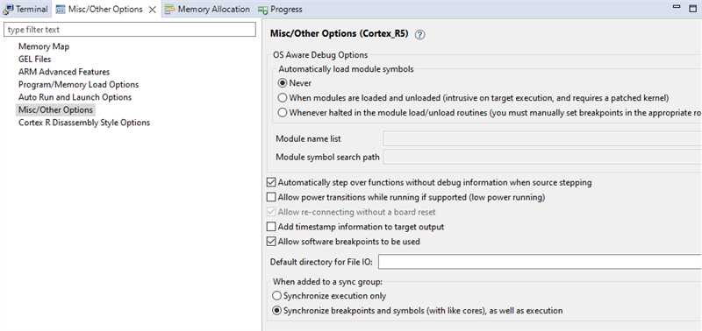Screen dimensions: 702x331
Task: Select GEL Files in the list
Action: 34,59
